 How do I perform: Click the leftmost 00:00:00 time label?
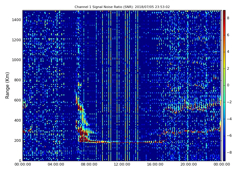(x=23, y=164)
